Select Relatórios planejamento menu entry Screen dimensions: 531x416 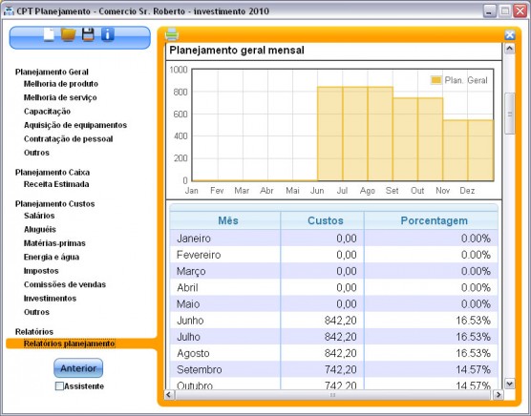point(70,343)
